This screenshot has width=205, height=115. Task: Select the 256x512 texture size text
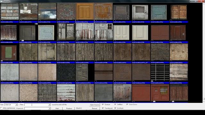point(79,108)
